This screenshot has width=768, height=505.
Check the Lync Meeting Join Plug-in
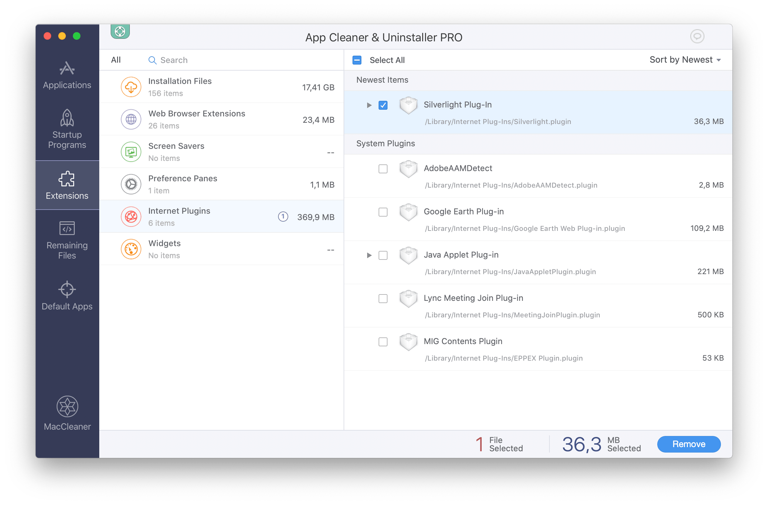pos(383,298)
